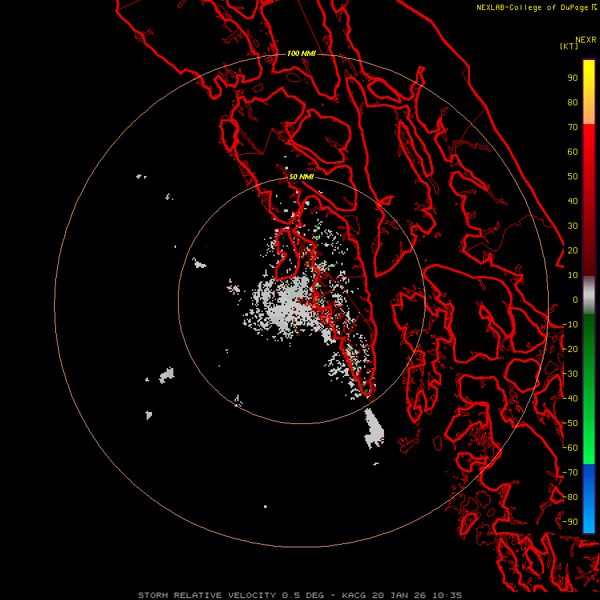
Task: Click the -80 value on velocity scale
Action: pyautogui.click(x=570, y=497)
